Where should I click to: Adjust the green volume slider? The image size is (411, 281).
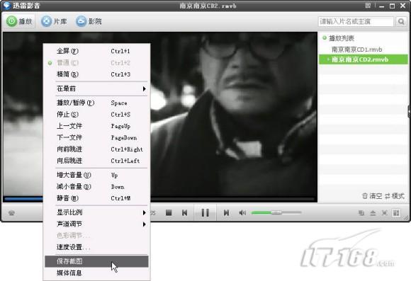point(276,212)
